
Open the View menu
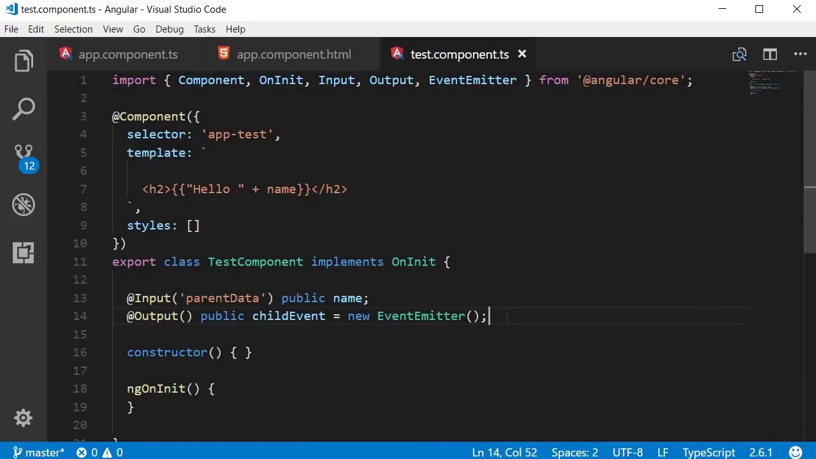113,29
